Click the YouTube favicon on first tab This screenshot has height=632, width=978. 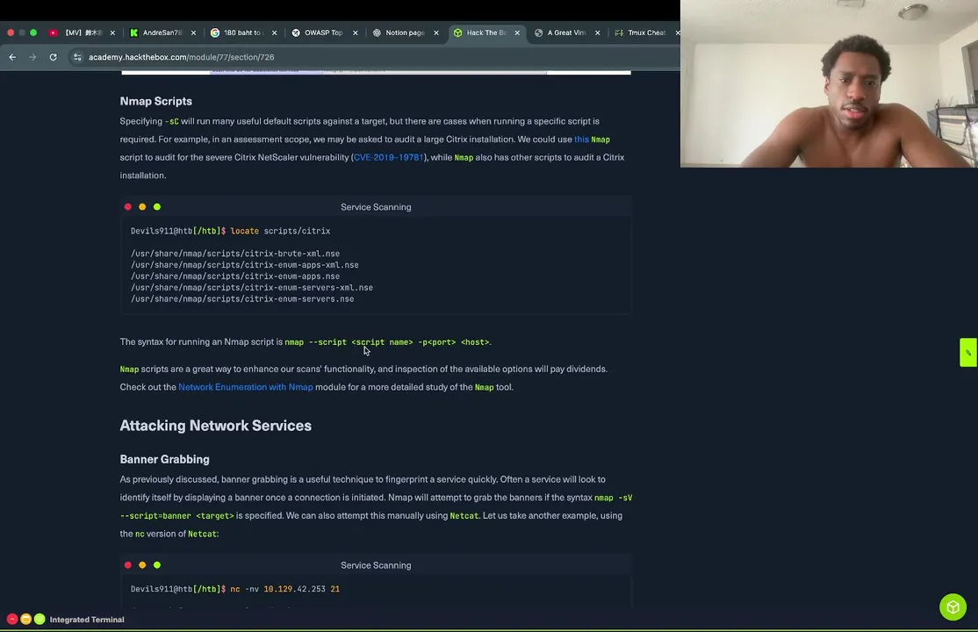tap(53, 32)
